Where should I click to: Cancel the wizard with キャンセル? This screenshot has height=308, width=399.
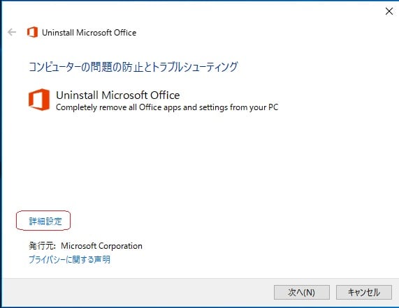pyautogui.click(x=364, y=292)
